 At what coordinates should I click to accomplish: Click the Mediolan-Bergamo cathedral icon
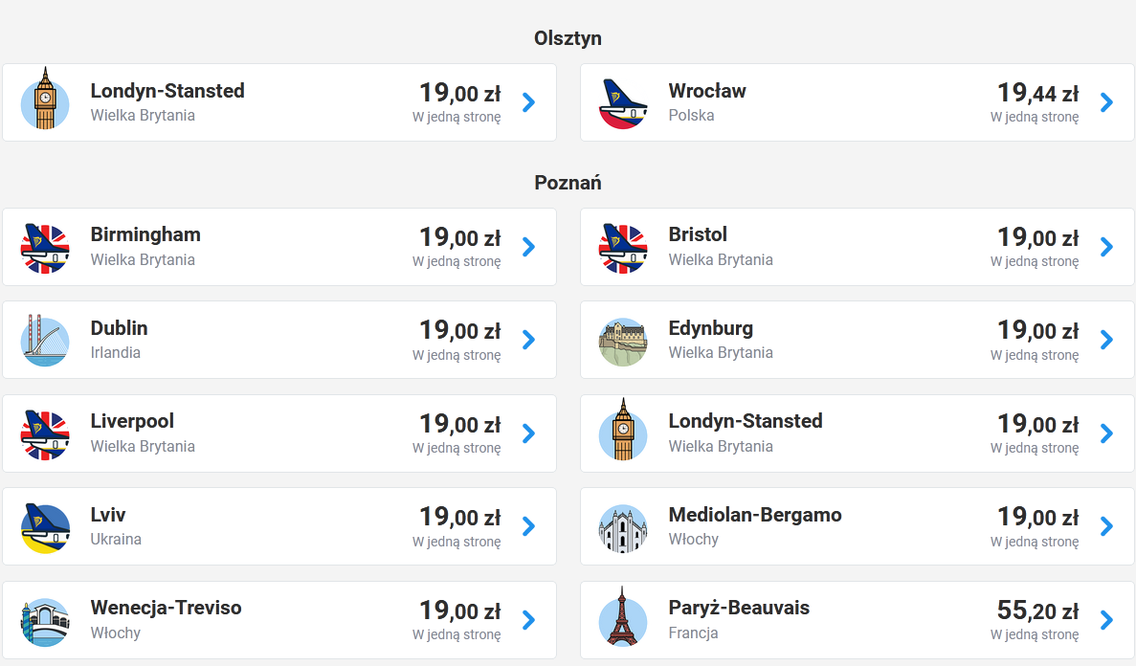pyautogui.click(x=623, y=528)
